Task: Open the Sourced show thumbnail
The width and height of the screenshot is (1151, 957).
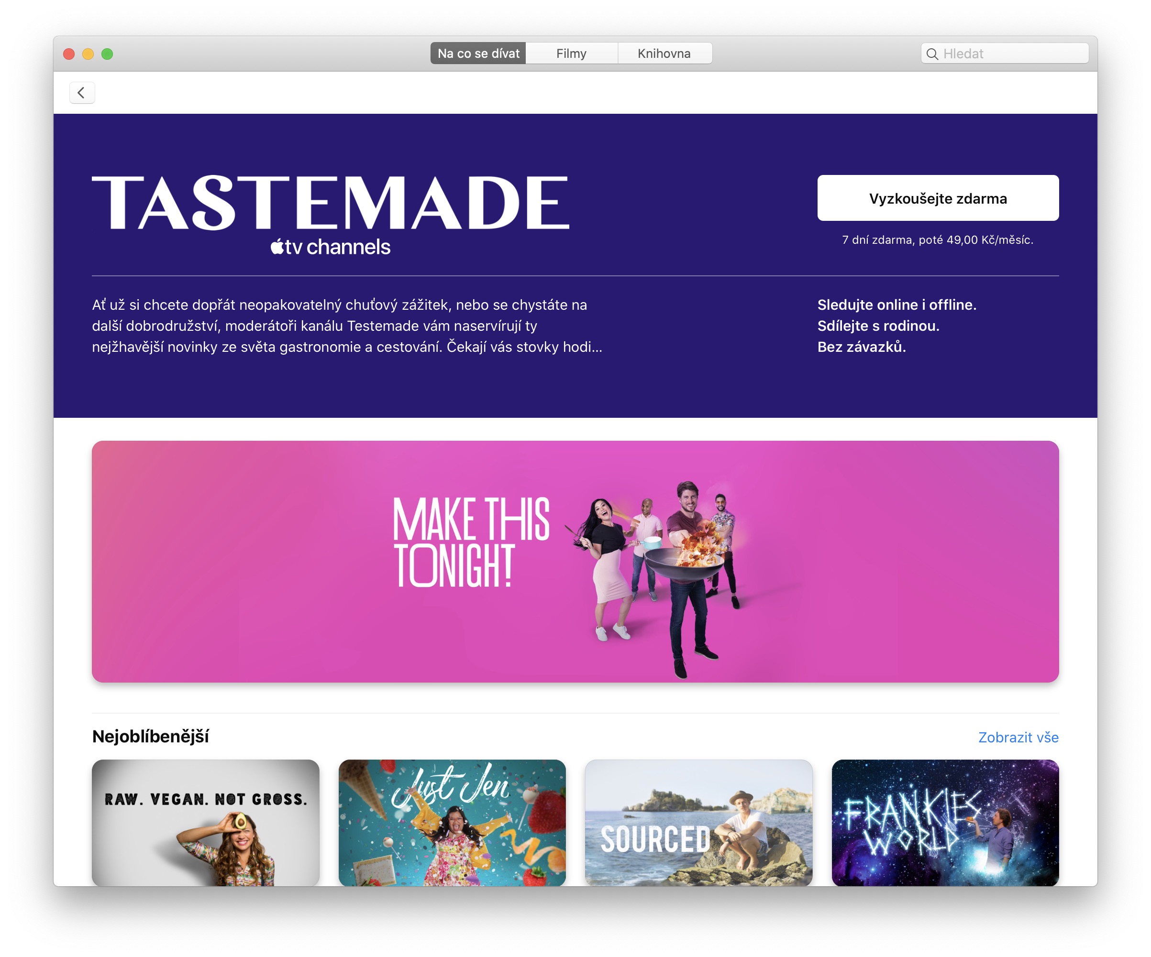Action: [699, 822]
